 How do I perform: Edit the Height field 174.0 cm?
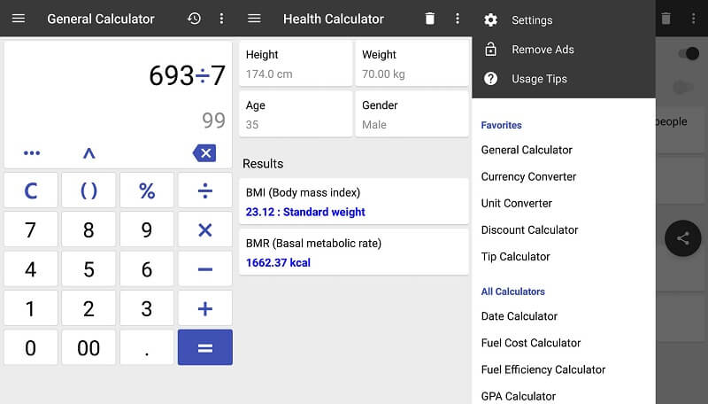point(296,64)
